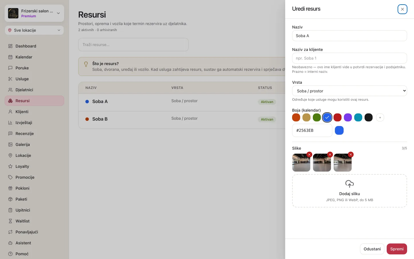Viewport: 414px width, 259px height.
Task: Click the Pokloni gift icon
Action: pyautogui.click(x=10, y=188)
